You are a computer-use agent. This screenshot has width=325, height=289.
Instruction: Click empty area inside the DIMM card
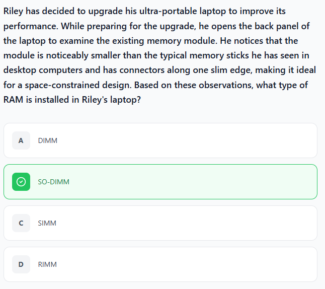[187, 140]
